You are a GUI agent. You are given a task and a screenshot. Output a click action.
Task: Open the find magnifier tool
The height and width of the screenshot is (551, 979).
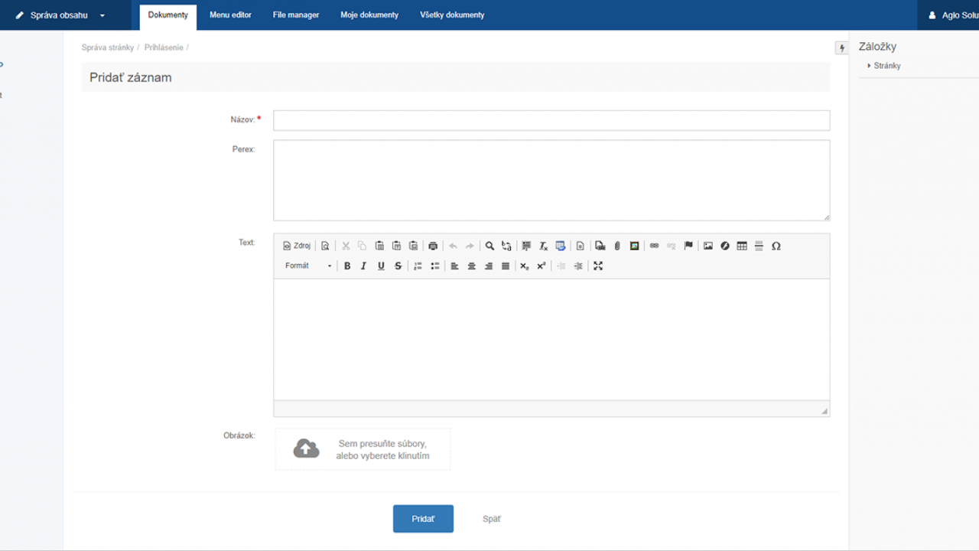489,246
